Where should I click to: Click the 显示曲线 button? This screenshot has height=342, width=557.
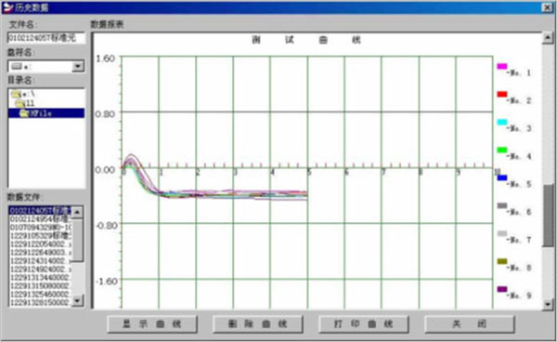[x=152, y=323]
